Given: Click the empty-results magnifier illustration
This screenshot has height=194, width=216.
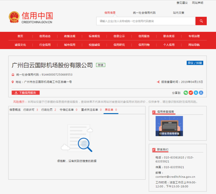Looking at the screenshot, I should click(x=77, y=138).
